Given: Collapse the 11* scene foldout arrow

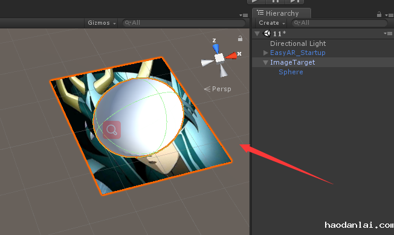Looking at the screenshot, I should pos(257,33).
